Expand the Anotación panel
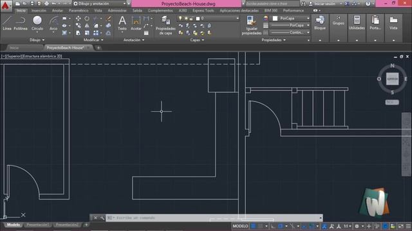 [x=134, y=40]
